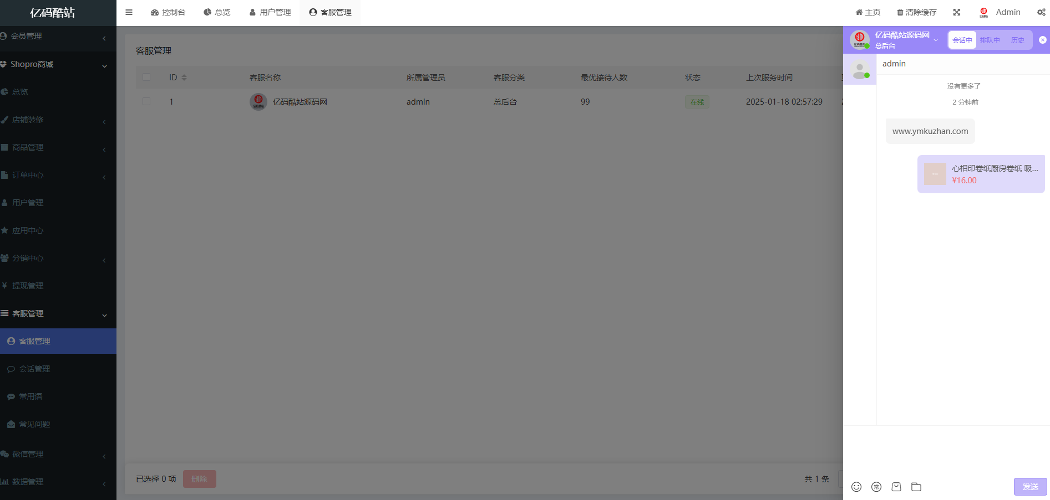Click the 99 max reception cell

tap(585, 102)
